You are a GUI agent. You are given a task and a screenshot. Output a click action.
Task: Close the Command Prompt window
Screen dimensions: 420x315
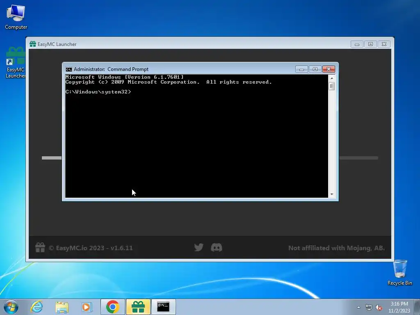[329, 69]
